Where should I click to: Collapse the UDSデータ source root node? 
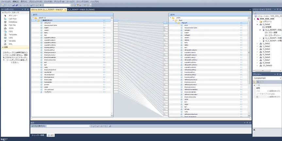pyautogui.click(x=34, y=18)
